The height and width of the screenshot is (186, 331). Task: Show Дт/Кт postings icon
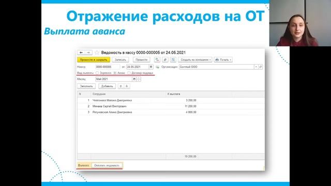[157, 60]
